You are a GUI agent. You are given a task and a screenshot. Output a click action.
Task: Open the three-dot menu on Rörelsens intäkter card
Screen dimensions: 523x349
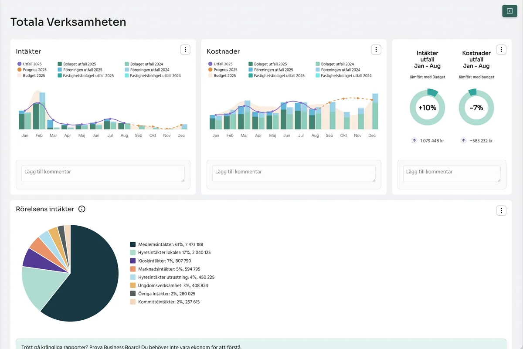click(501, 211)
